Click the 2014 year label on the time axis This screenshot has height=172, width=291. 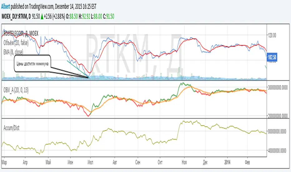[x=227, y=163]
